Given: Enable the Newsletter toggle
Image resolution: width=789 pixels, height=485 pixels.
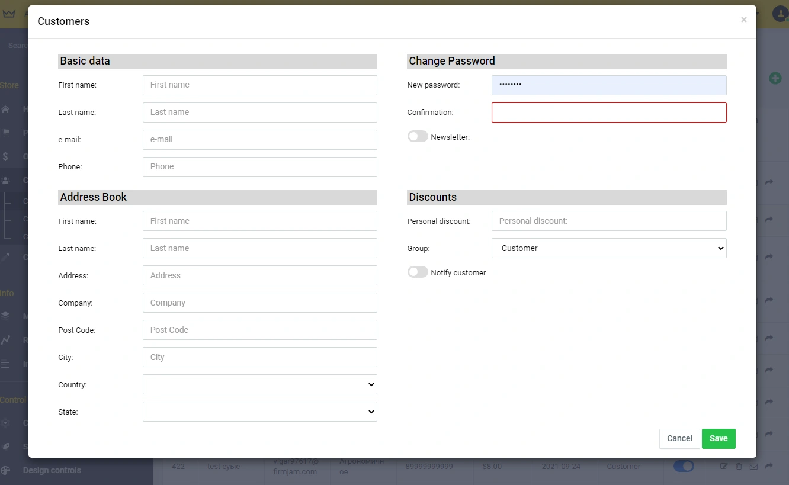Looking at the screenshot, I should [x=418, y=136].
